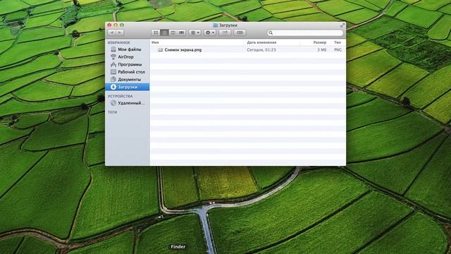The image size is (451, 254).
Task: Click the ИЗБРАННОЕ section header
Action: pyautogui.click(x=119, y=42)
